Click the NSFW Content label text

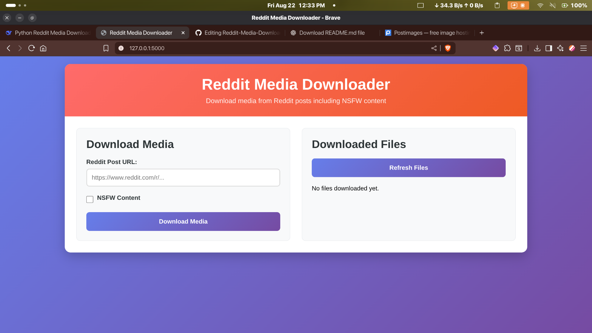pos(118,198)
